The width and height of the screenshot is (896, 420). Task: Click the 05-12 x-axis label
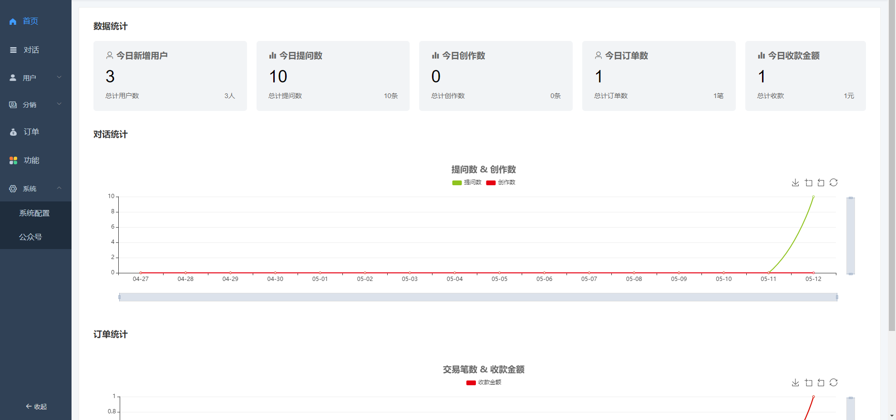[814, 279]
